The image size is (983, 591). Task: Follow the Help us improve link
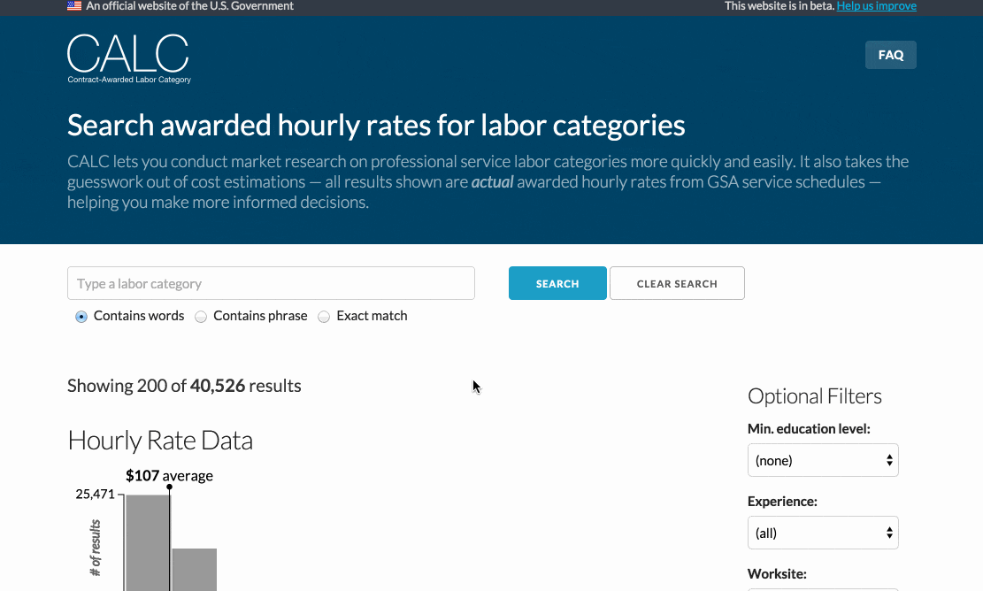coord(876,6)
